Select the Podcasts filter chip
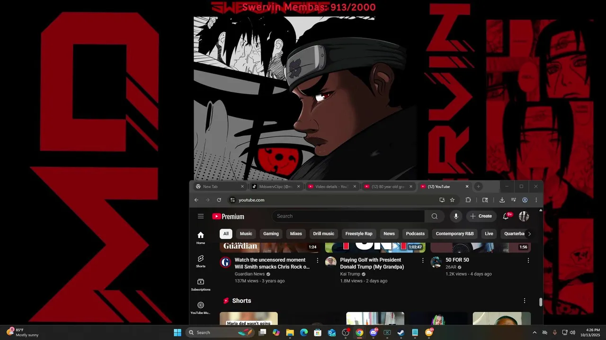This screenshot has height=340, width=606. click(x=415, y=234)
